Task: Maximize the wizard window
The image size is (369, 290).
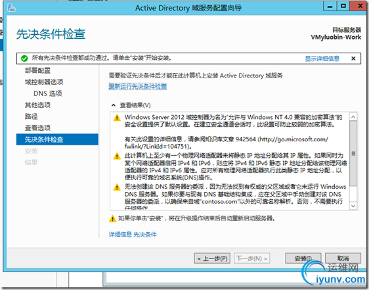Action: [x=343, y=6]
